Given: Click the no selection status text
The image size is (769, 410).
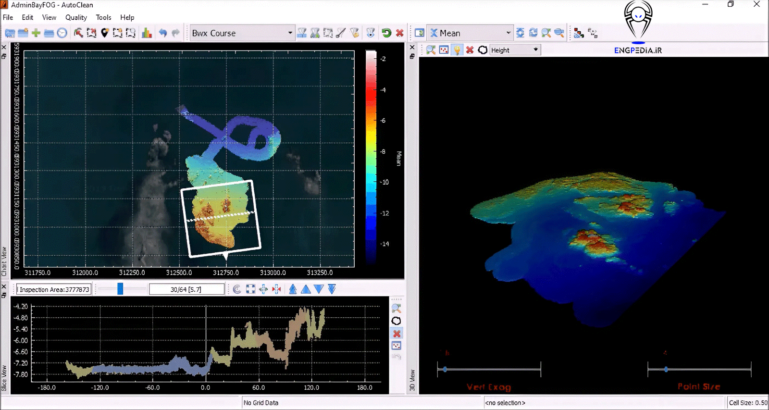Looking at the screenshot, I should click(505, 403).
